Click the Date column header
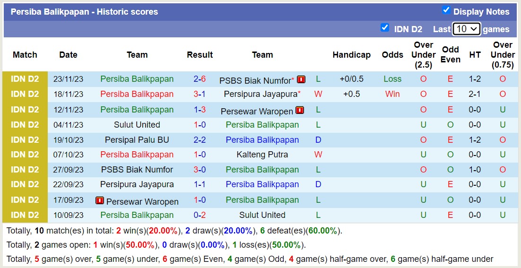521x268 pixels. 69,55
